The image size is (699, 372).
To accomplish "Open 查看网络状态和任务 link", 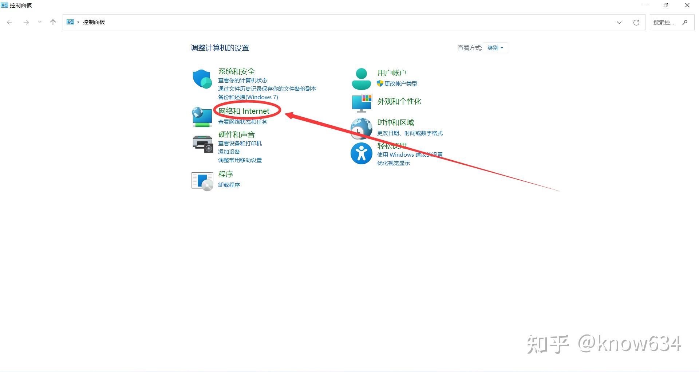I will (x=242, y=122).
